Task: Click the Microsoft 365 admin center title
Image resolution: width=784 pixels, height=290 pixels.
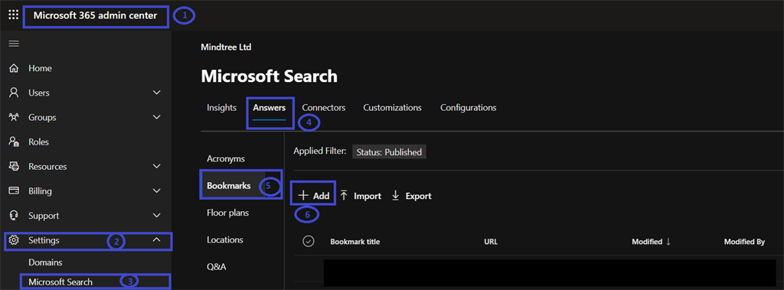Action: 95,15
